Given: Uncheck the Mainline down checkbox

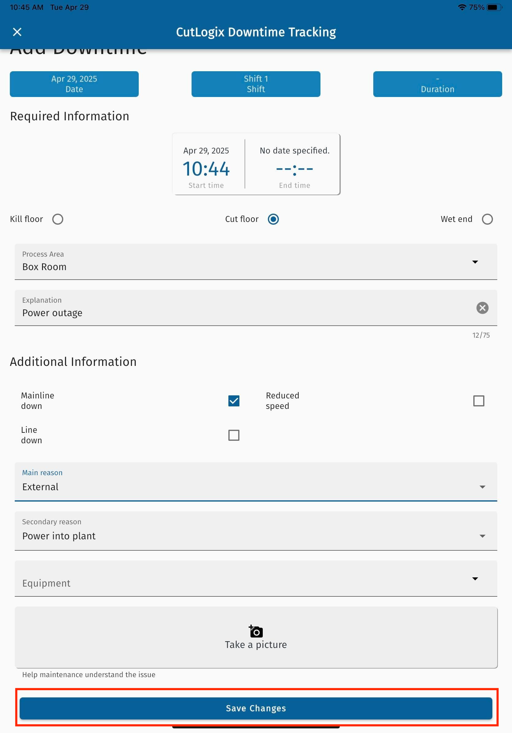Looking at the screenshot, I should (x=234, y=401).
